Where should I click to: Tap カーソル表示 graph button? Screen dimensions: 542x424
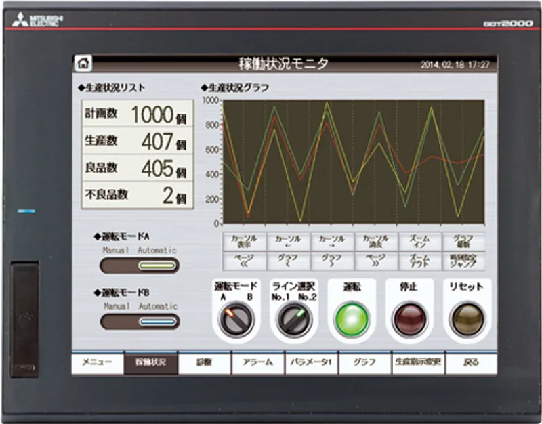[244, 242]
